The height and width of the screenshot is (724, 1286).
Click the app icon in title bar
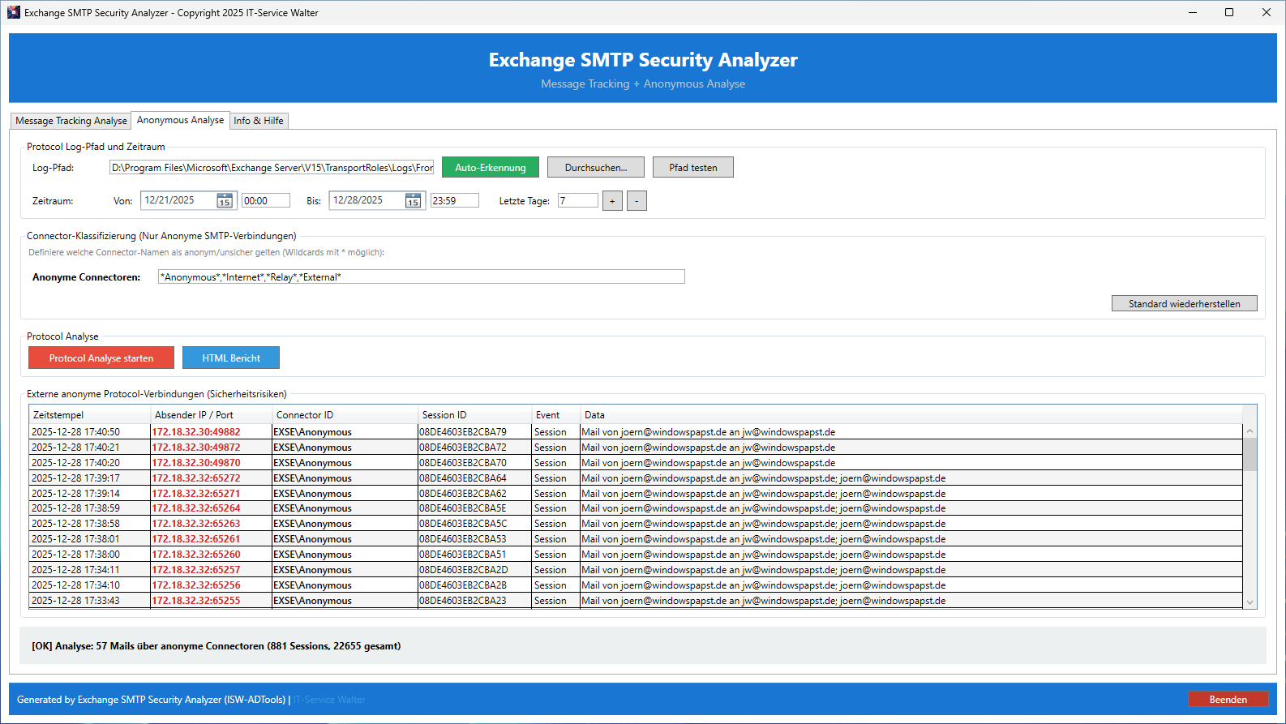point(13,12)
